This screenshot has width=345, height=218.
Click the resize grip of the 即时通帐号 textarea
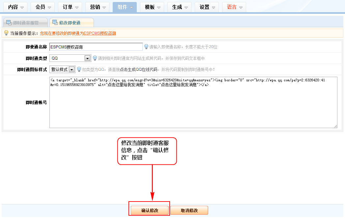[335, 126]
